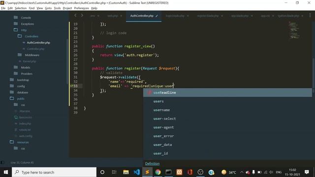Click the unsaved pencil icon on AuthController.php tab
The height and width of the screenshot is (177, 315).
tap(157, 16)
